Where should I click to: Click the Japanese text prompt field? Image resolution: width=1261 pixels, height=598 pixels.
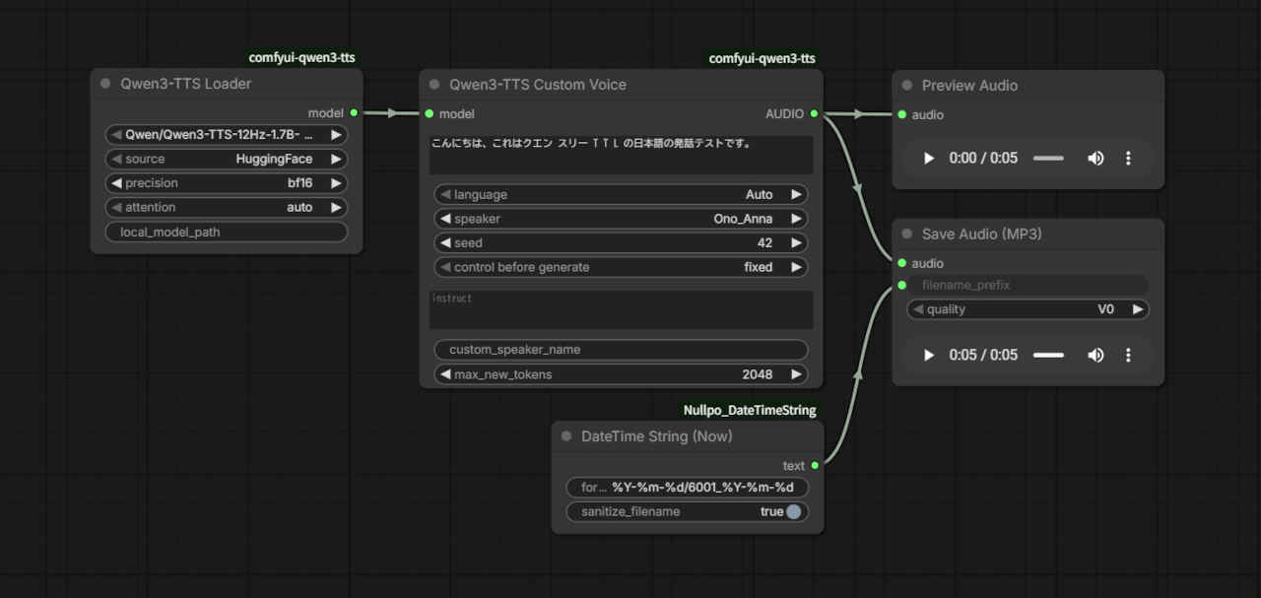point(621,155)
